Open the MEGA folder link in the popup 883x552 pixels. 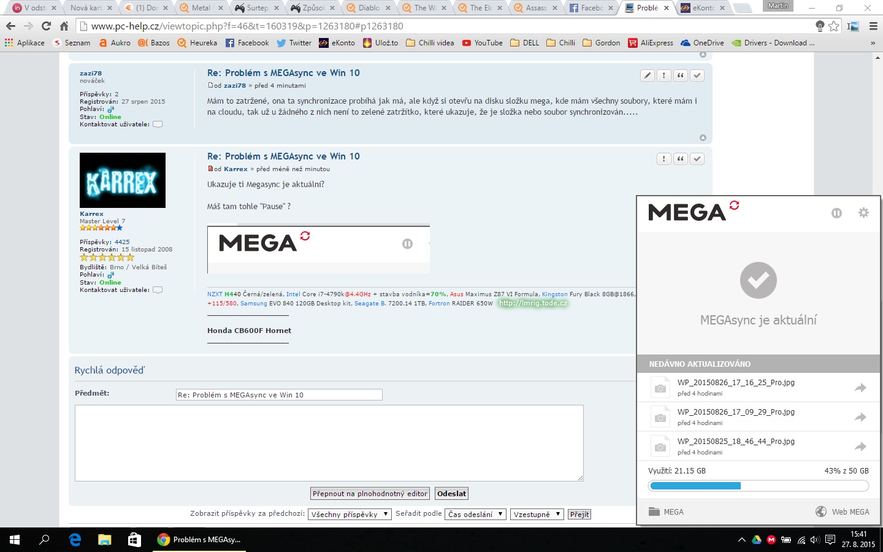(666, 512)
